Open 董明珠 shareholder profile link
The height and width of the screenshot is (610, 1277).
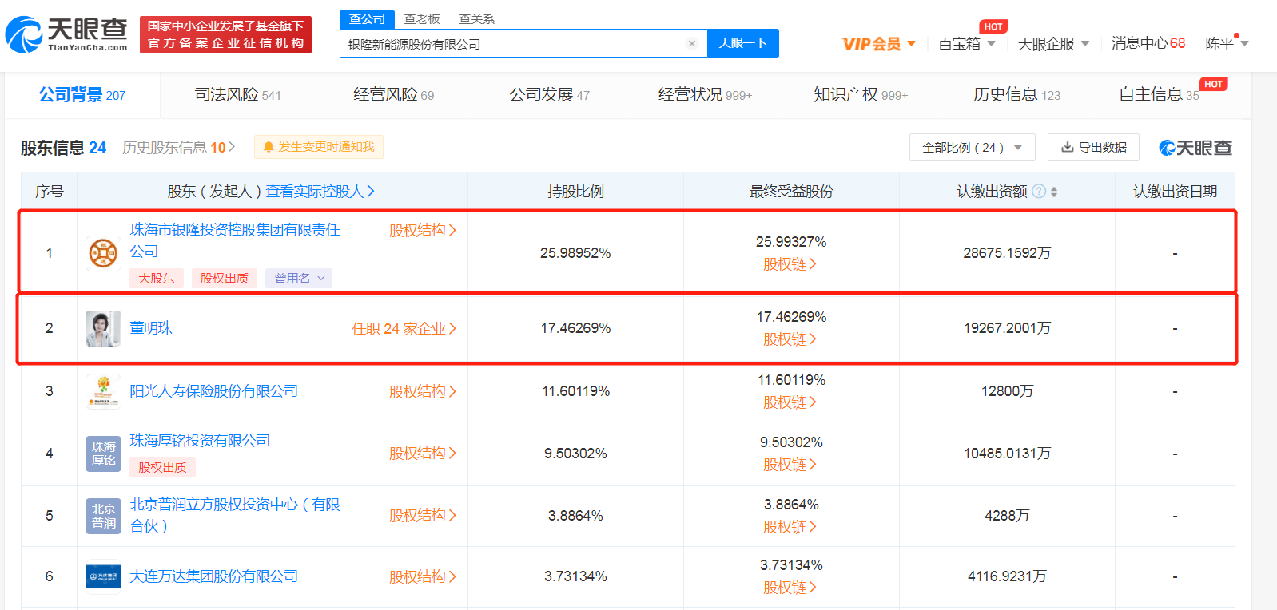click(151, 328)
